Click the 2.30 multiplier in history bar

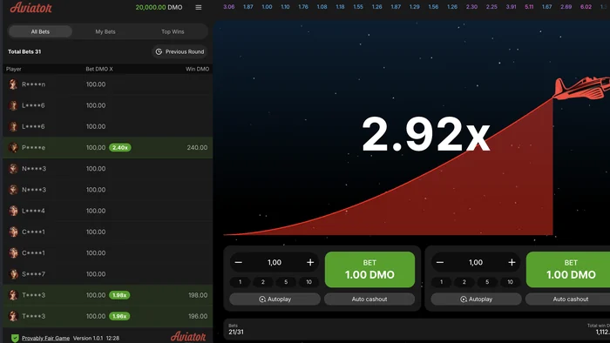tap(472, 7)
